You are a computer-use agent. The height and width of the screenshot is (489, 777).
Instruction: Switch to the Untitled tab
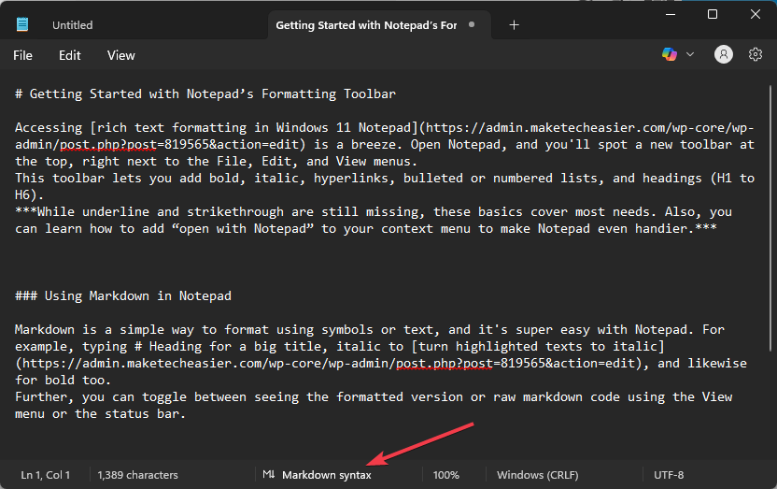pos(72,25)
